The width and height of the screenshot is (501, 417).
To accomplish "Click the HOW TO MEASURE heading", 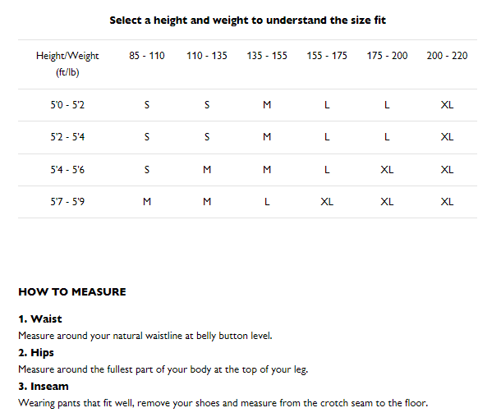I will (x=72, y=291).
